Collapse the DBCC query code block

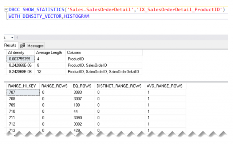[x=6, y=10]
